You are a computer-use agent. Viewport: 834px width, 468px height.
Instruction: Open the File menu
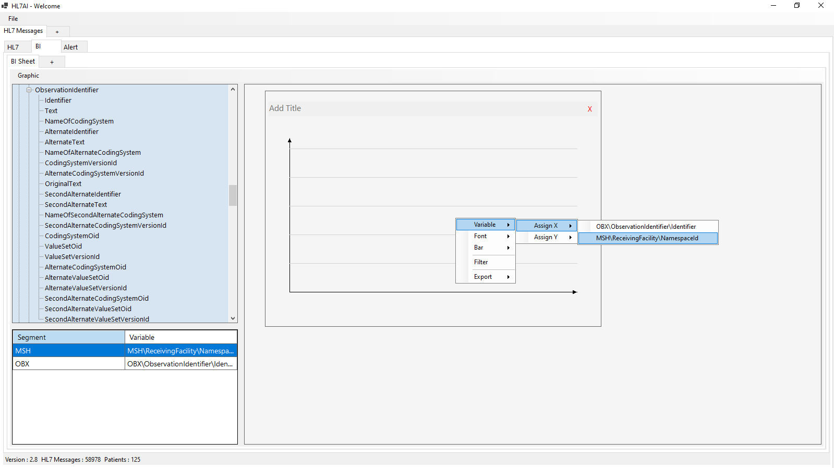[13, 19]
